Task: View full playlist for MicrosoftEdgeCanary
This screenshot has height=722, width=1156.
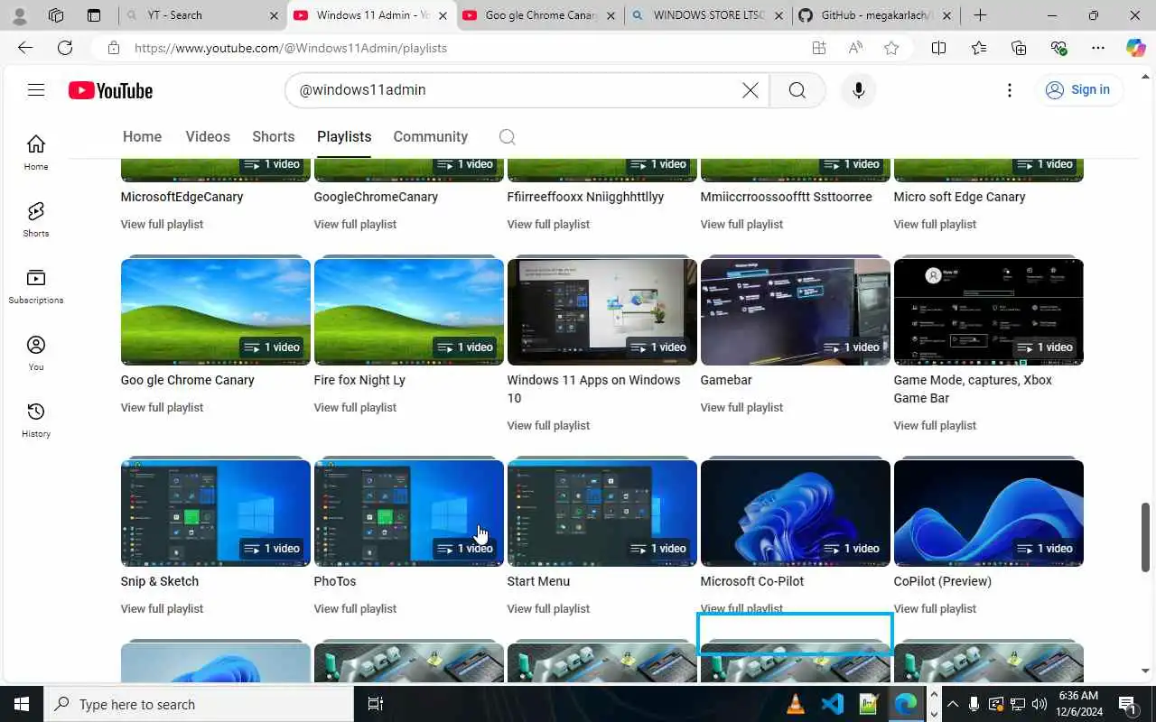Action: tap(162, 224)
